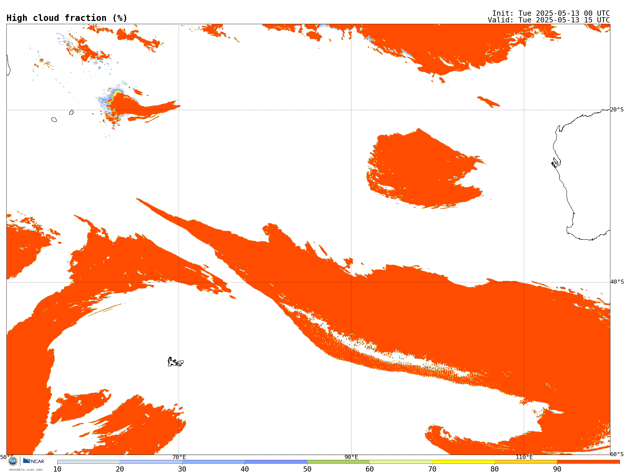
Task: Click the 70°E longitude label
Action: 179,457
